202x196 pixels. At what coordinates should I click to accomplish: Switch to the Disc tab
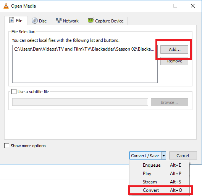tap(39, 21)
